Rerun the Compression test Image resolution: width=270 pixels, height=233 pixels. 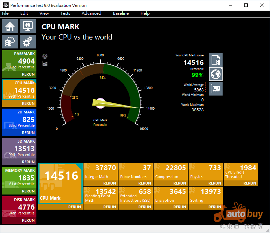(171, 183)
